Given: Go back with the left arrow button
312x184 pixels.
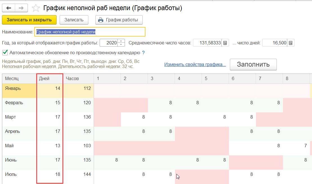Looking at the screenshot, I should pos(8,8).
